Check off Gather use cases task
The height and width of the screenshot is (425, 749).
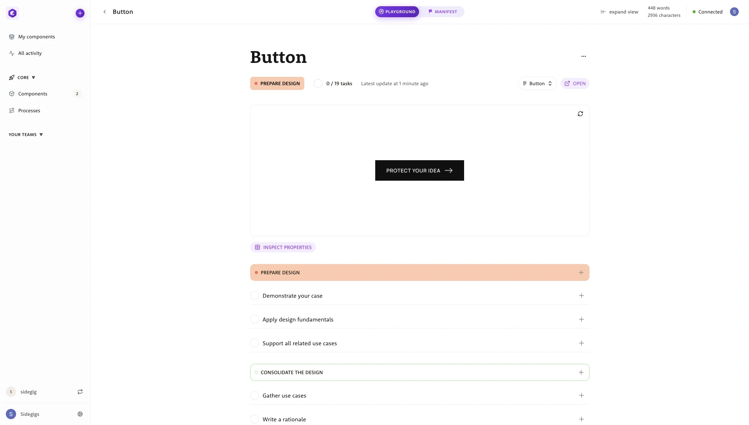(255, 395)
